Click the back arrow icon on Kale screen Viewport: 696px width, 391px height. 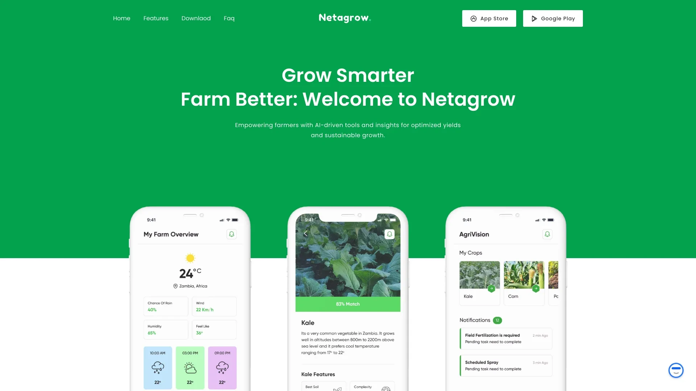click(x=305, y=234)
